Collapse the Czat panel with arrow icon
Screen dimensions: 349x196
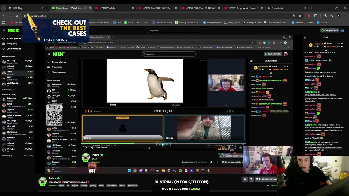(305, 38)
